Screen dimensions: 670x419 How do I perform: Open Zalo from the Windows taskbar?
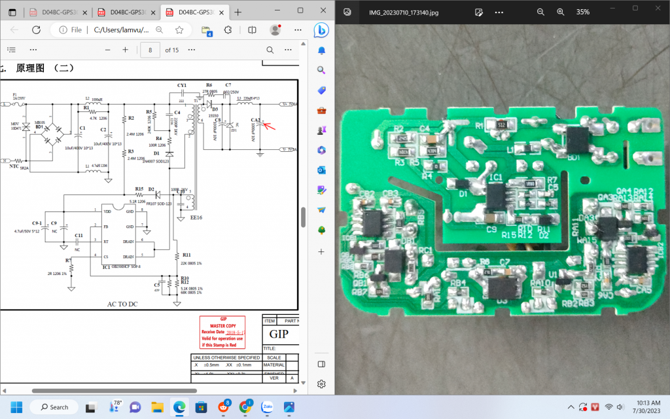[x=267, y=407]
